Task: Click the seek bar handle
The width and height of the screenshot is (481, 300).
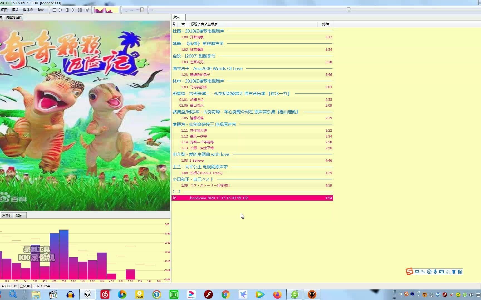Action: [x=349, y=10]
